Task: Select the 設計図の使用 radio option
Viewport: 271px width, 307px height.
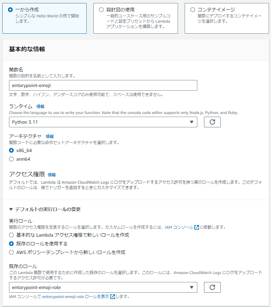Action: (101, 10)
